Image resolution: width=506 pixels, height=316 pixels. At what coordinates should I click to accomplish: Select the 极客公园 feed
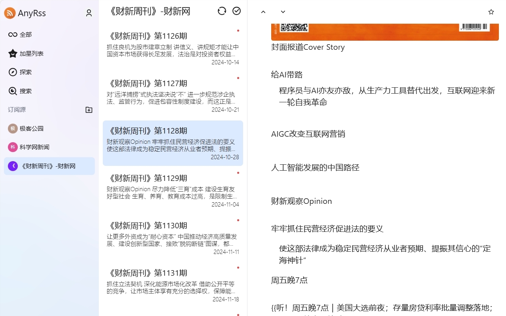coord(49,128)
